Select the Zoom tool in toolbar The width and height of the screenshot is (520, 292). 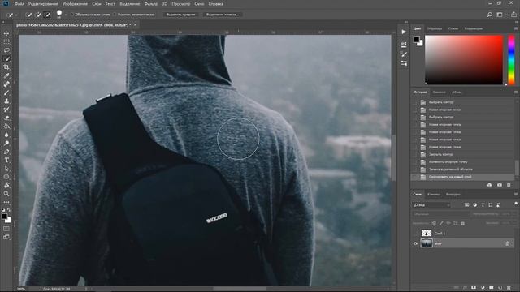tap(6, 194)
